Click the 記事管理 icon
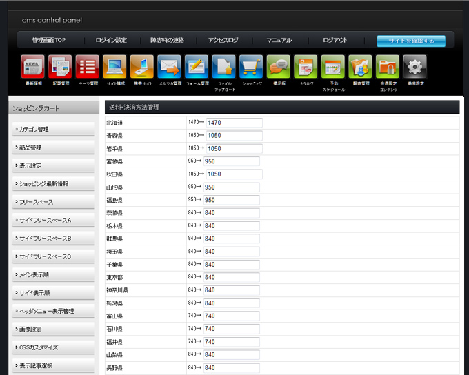 (60, 68)
